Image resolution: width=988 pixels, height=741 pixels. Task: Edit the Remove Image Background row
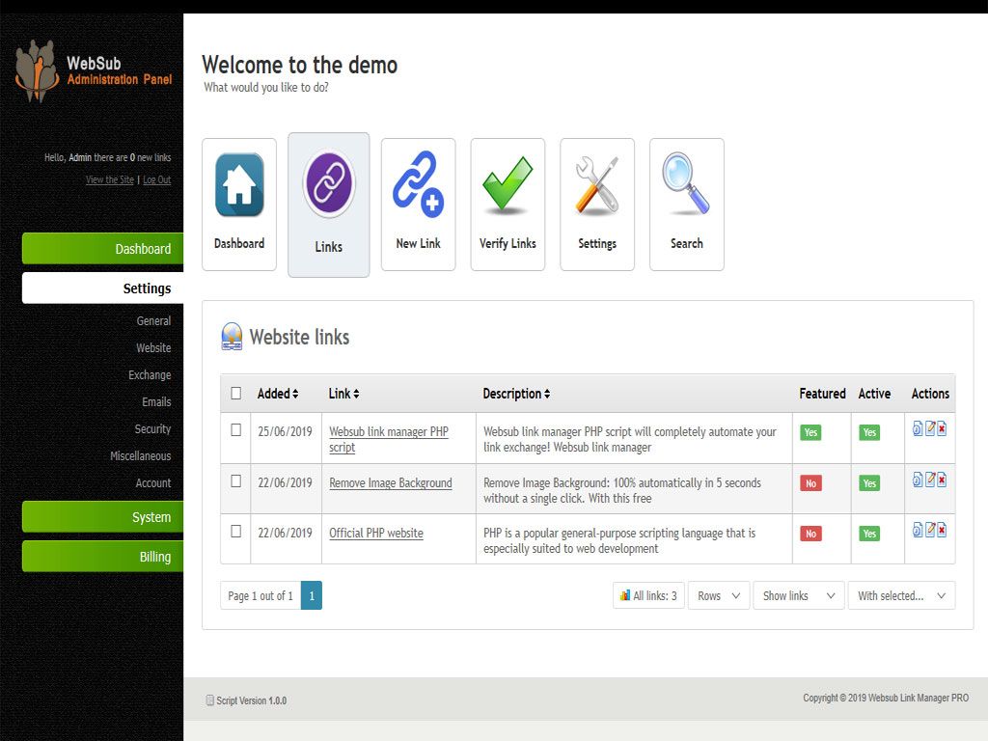(930, 480)
